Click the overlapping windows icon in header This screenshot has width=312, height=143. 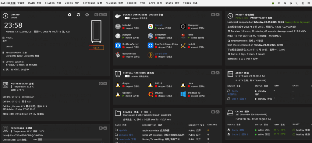click(x=303, y=3)
